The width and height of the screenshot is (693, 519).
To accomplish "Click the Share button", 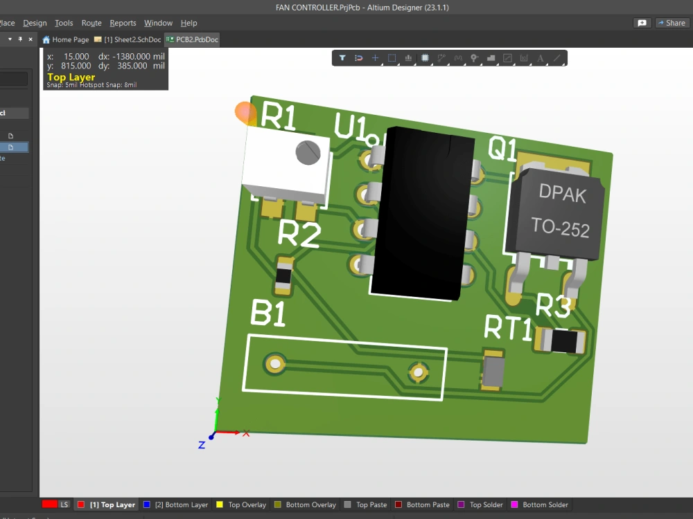I will (x=672, y=22).
